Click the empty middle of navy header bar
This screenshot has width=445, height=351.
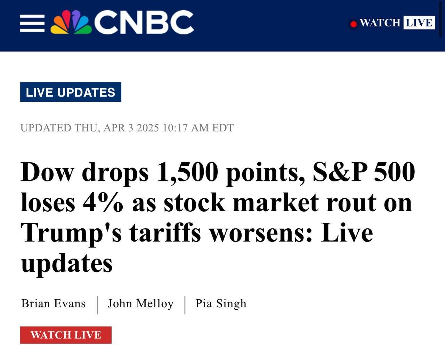pos(271,24)
